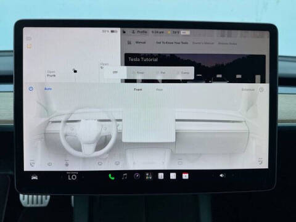Decrease volume with arrow left of speaker

213,176
